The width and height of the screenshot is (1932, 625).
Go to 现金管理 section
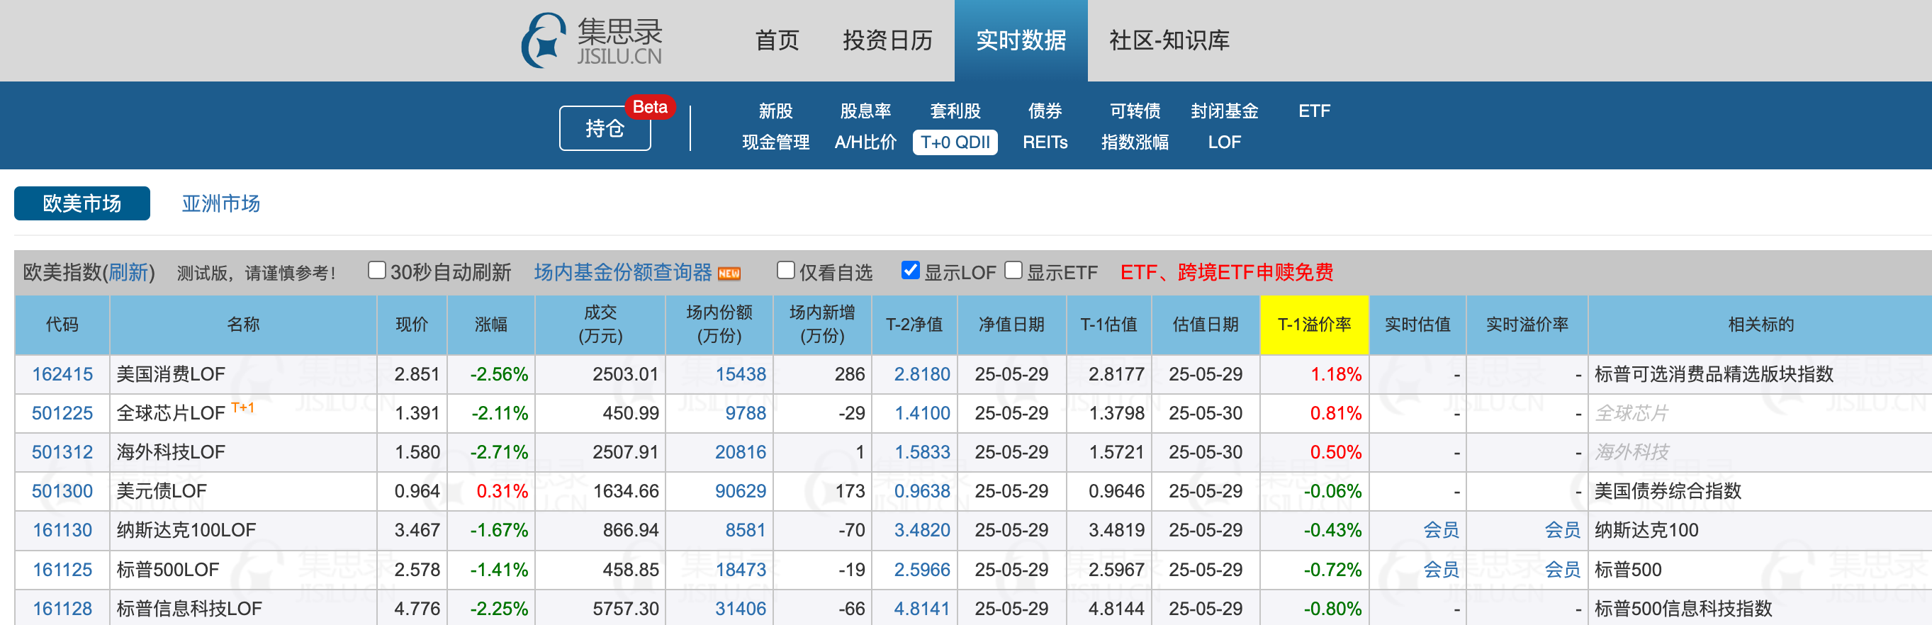point(775,142)
